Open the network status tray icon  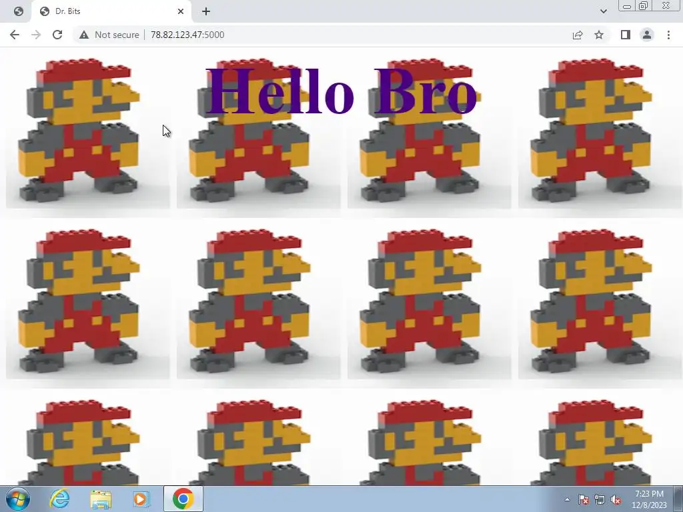point(600,499)
